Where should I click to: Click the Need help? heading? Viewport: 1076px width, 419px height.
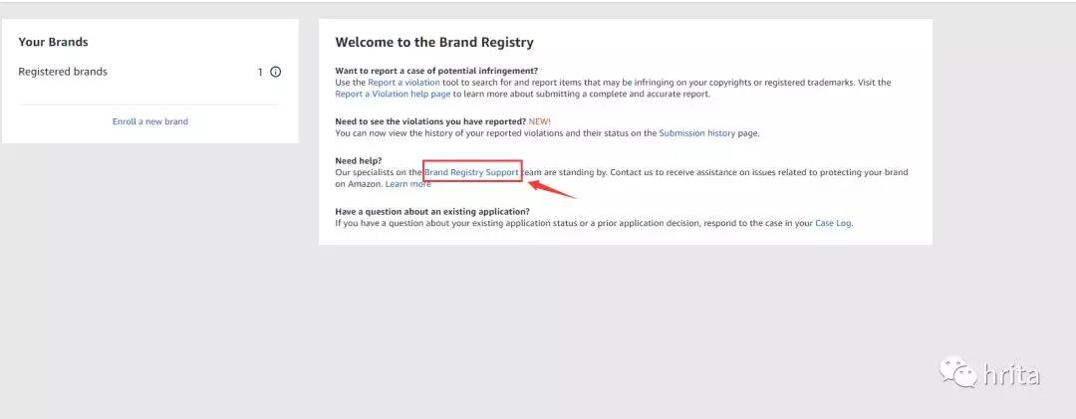pyautogui.click(x=359, y=160)
